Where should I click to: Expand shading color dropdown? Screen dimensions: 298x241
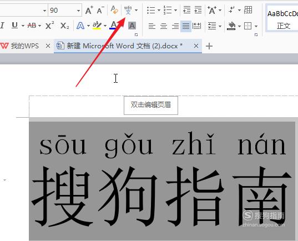click(x=240, y=26)
